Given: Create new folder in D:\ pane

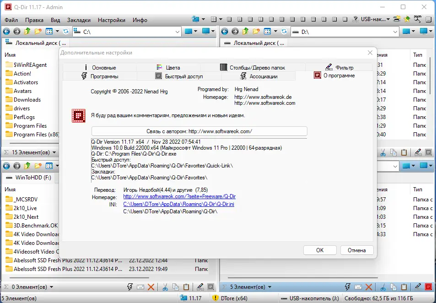Looking at the screenshot, I should (x=256, y=32).
